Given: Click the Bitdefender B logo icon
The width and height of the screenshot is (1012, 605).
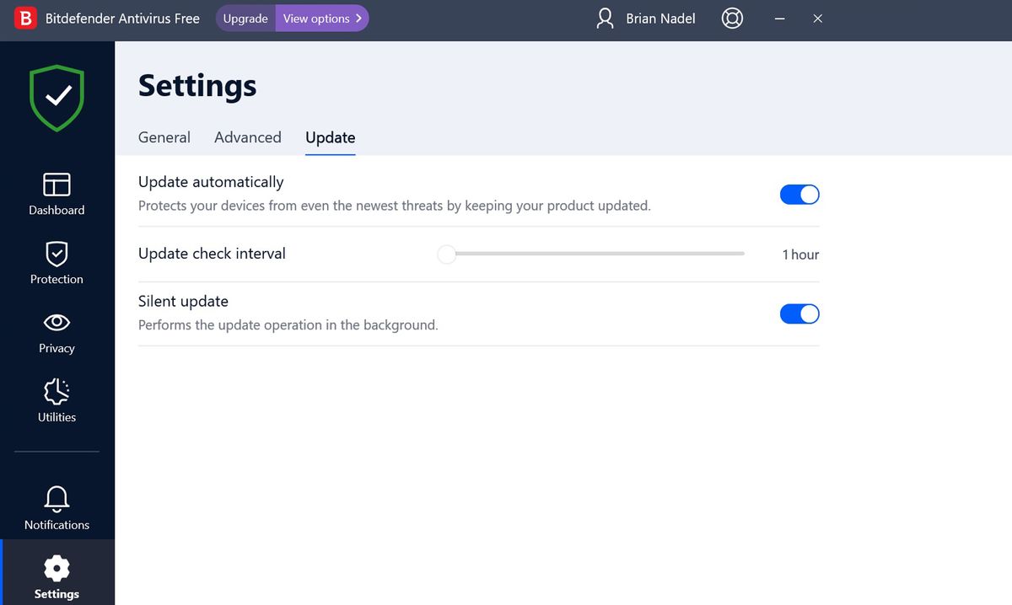Looking at the screenshot, I should [26, 19].
